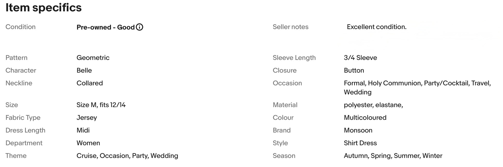Click the Monsoon brand value
503x167 pixels.
coord(358,130)
